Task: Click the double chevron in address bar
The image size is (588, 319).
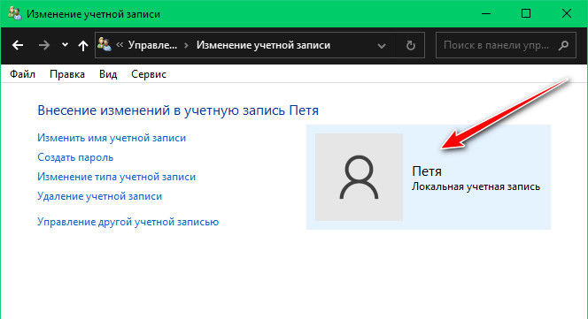Action: coord(120,45)
